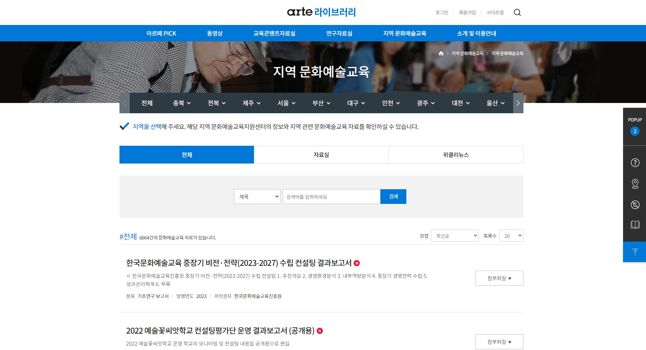Click the home icon in breadcrumb

pos(441,53)
